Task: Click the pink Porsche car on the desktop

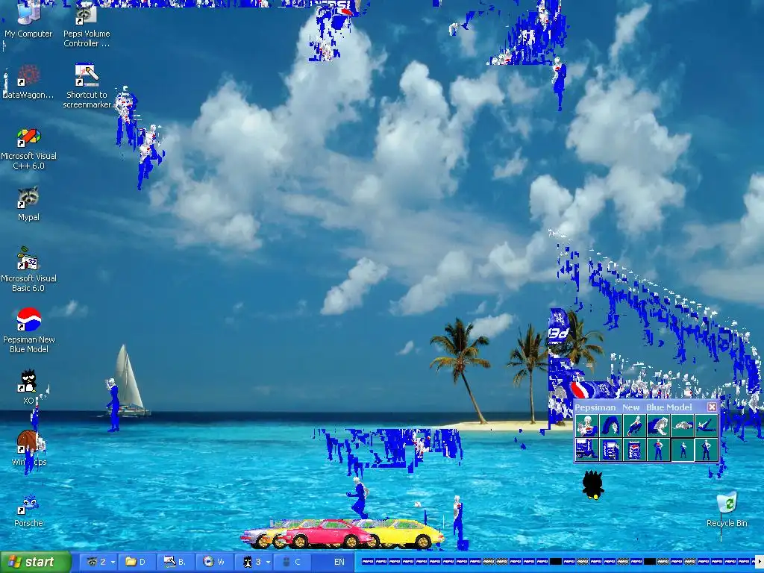Action: [328, 533]
